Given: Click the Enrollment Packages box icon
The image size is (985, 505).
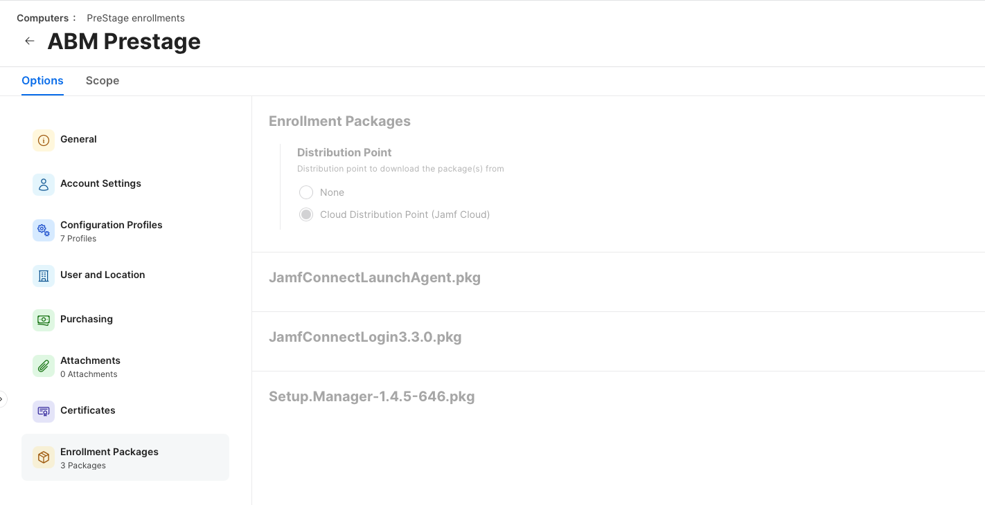Looking at the screenshot, I should (44, 457).
